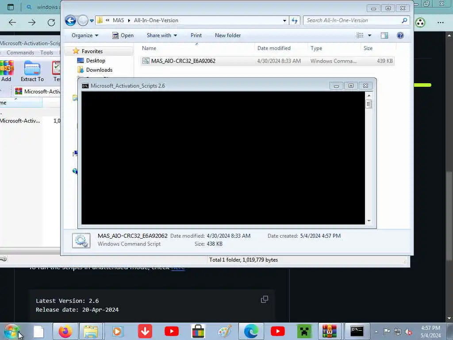Open the Organize menu
The image size is (453, 340).
85,35
